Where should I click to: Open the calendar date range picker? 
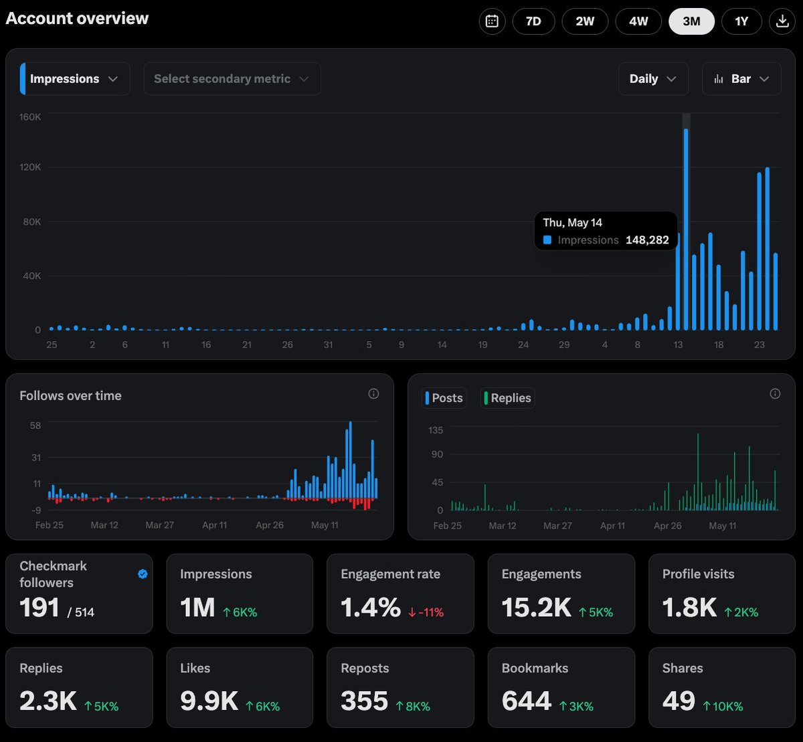(x=492, y=21)
